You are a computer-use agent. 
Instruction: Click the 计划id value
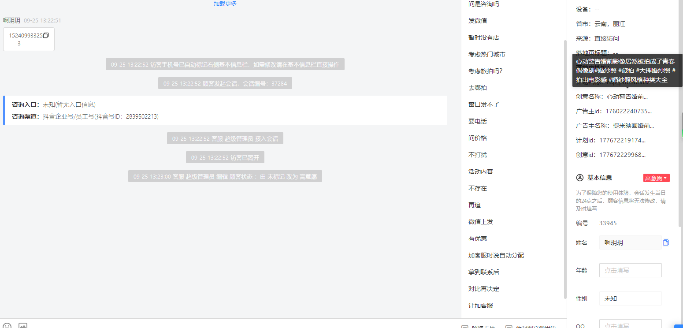click(622, 140)
